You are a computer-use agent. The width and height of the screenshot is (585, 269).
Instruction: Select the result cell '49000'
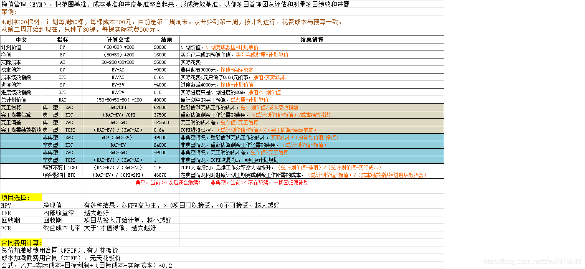click(167, 137)
